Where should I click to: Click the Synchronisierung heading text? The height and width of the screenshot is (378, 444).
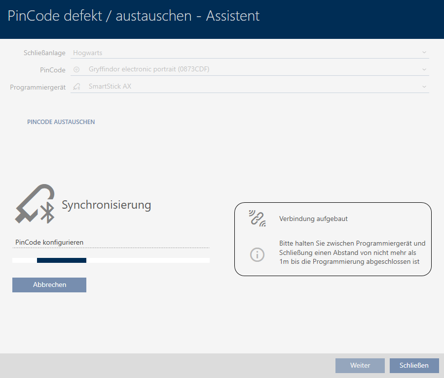point(106,205)
